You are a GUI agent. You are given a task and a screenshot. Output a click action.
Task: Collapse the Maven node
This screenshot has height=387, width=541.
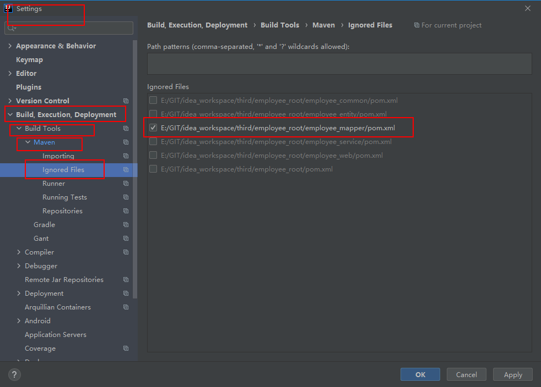pyautogui.click(x=28, y=142)
